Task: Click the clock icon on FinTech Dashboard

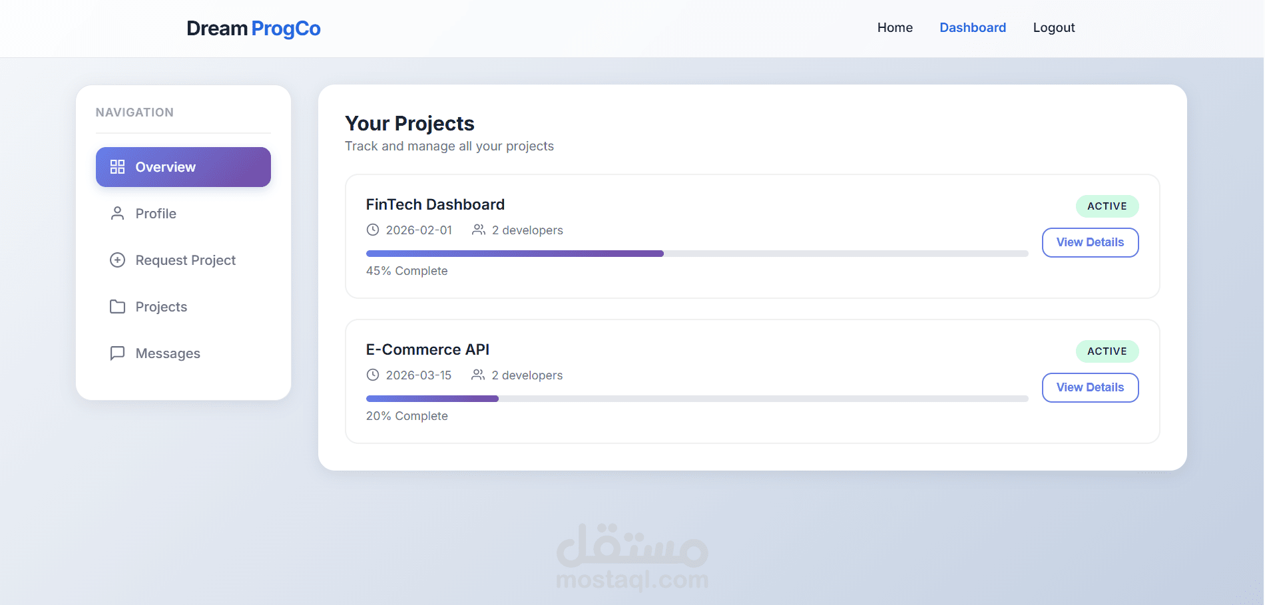Action: pyautogui.click(x=373, y=230)
